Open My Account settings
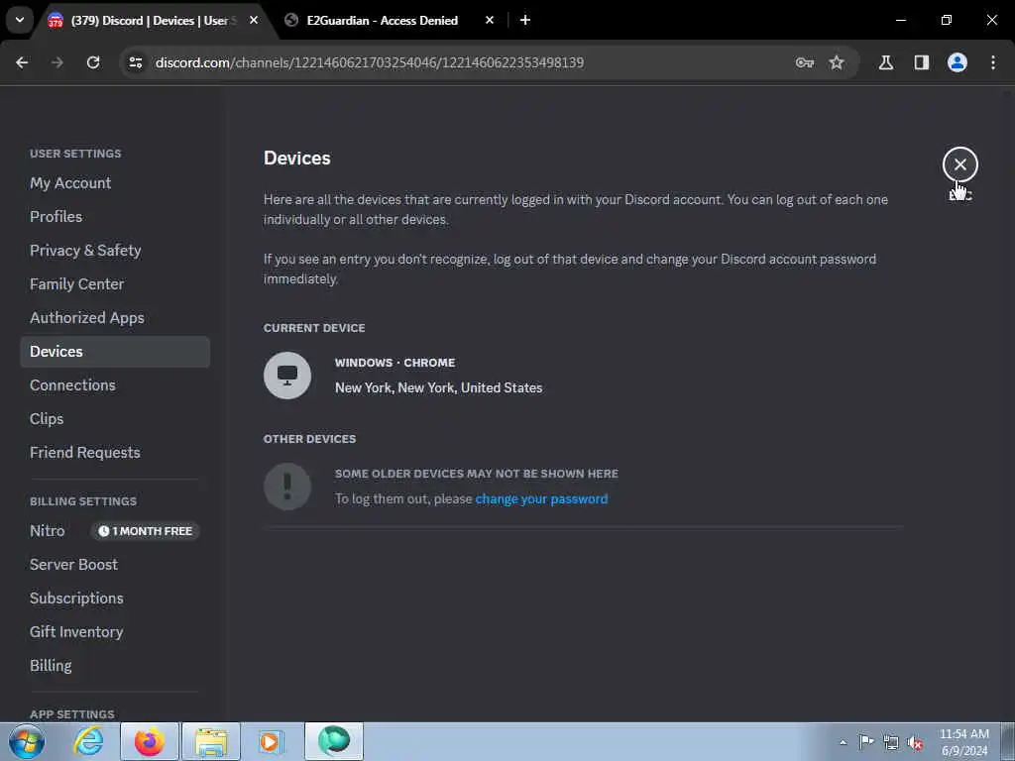 coord(115,183)
